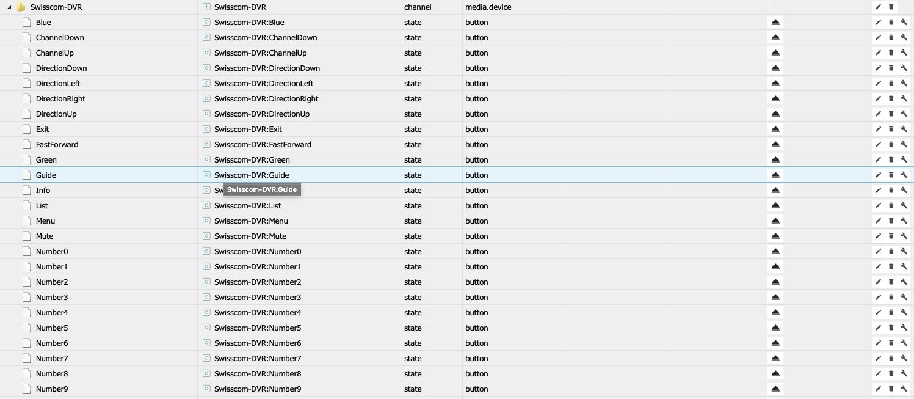Edit the Number4 object
Image resolution: width=914 pixels, height=399 pixels.
tap(878, 312)
